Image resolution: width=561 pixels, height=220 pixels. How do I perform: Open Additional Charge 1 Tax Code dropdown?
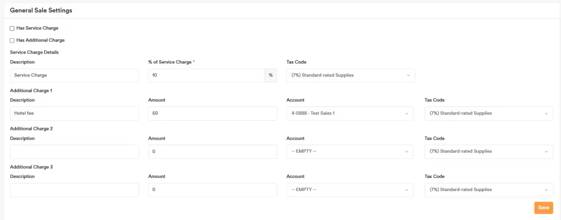pos(488,114)
